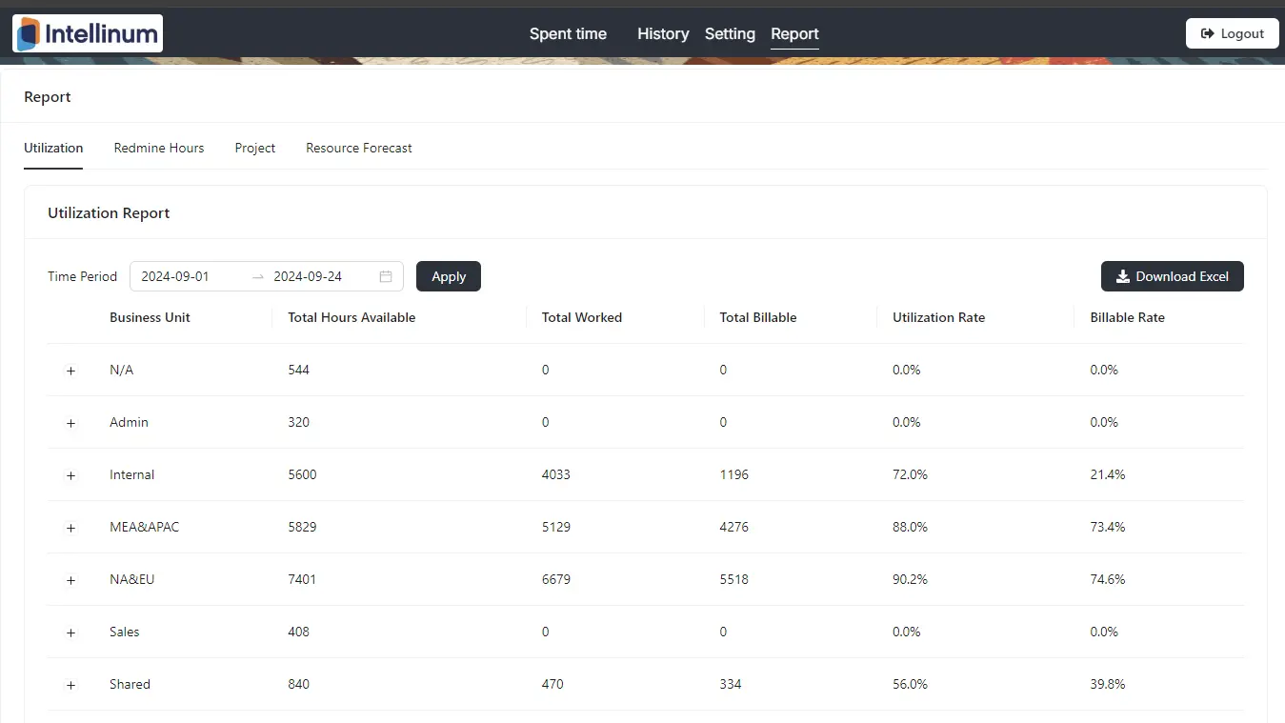This screenshot has width=1285, height=723.
Task: Click the 4276 total billable cell
Action: point(734,527)
